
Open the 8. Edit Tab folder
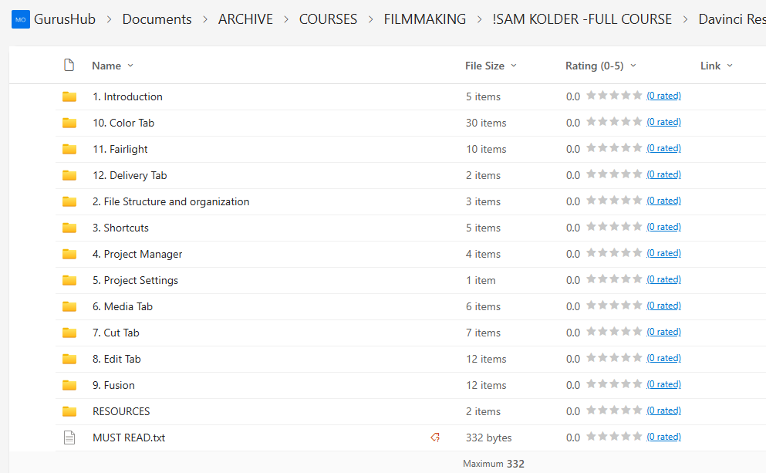116,359
